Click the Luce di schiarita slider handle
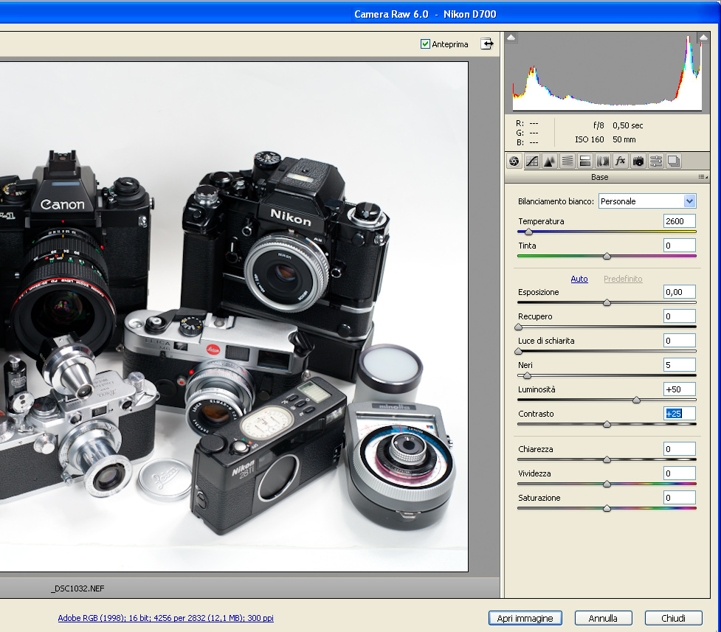The image size is (721, 632). click(x=519, y=351)
